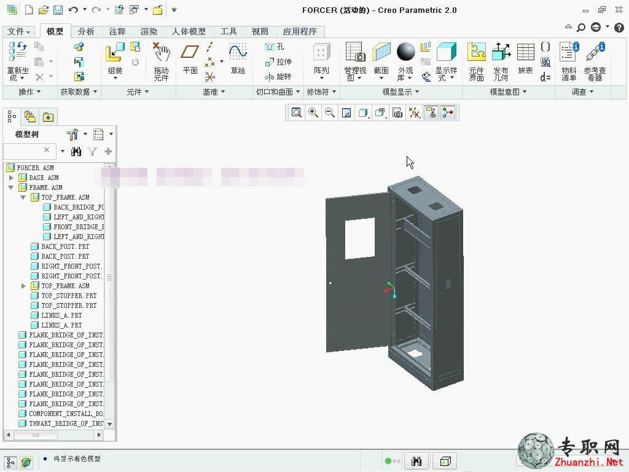Image resolution: width=629 pixels, height=472 pixels.
Task: Show the Model Tree navigator tab
Action: pyautogui.click(x=12, y=117)
